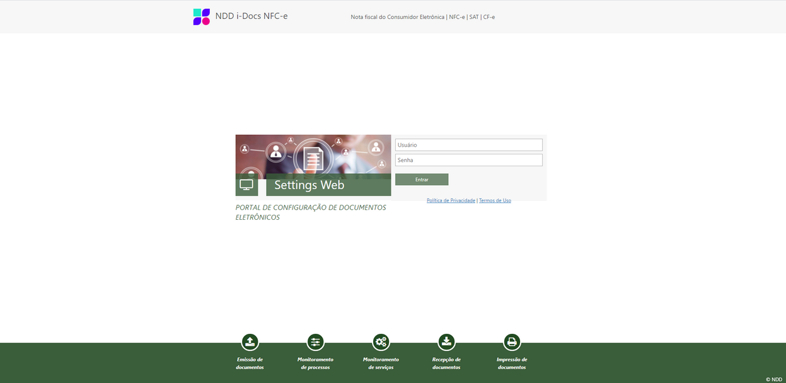Click the monitor icon beside Settings Web
786x383 pixels.
point(246,184)
